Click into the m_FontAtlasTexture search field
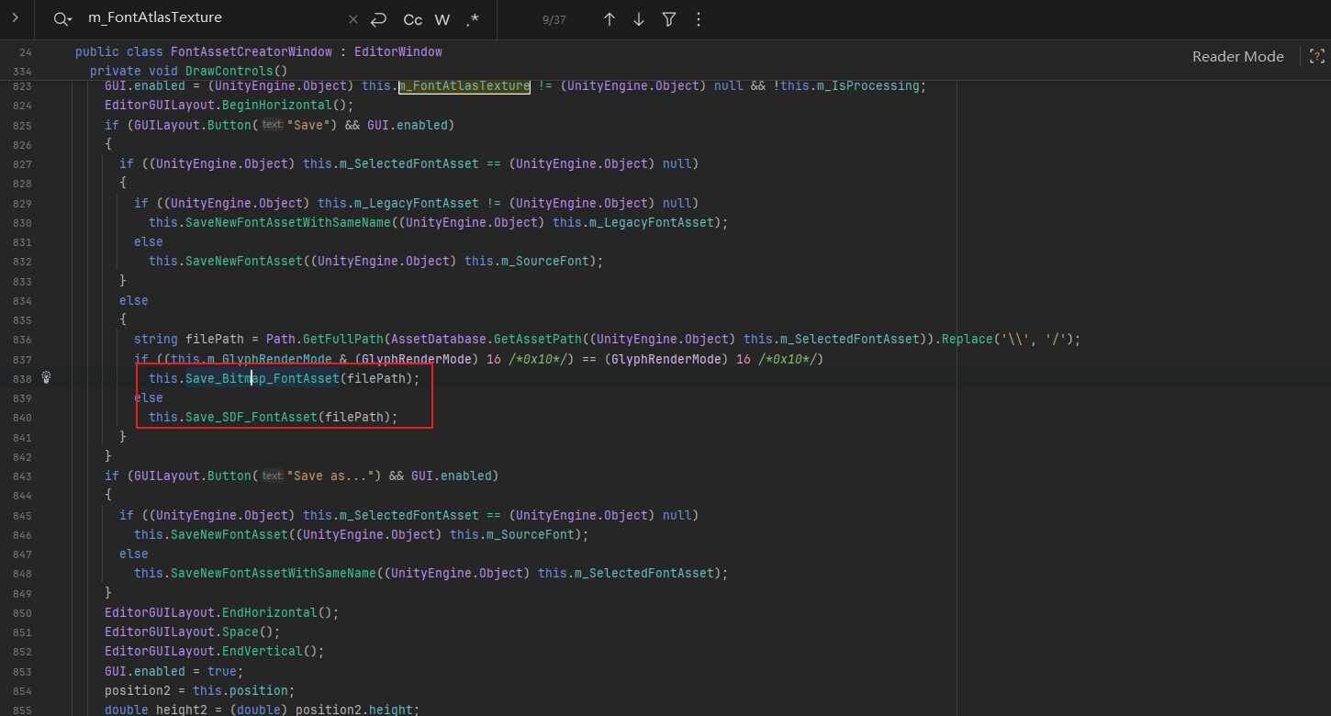 pyautogui.click(x=211, y=18)
